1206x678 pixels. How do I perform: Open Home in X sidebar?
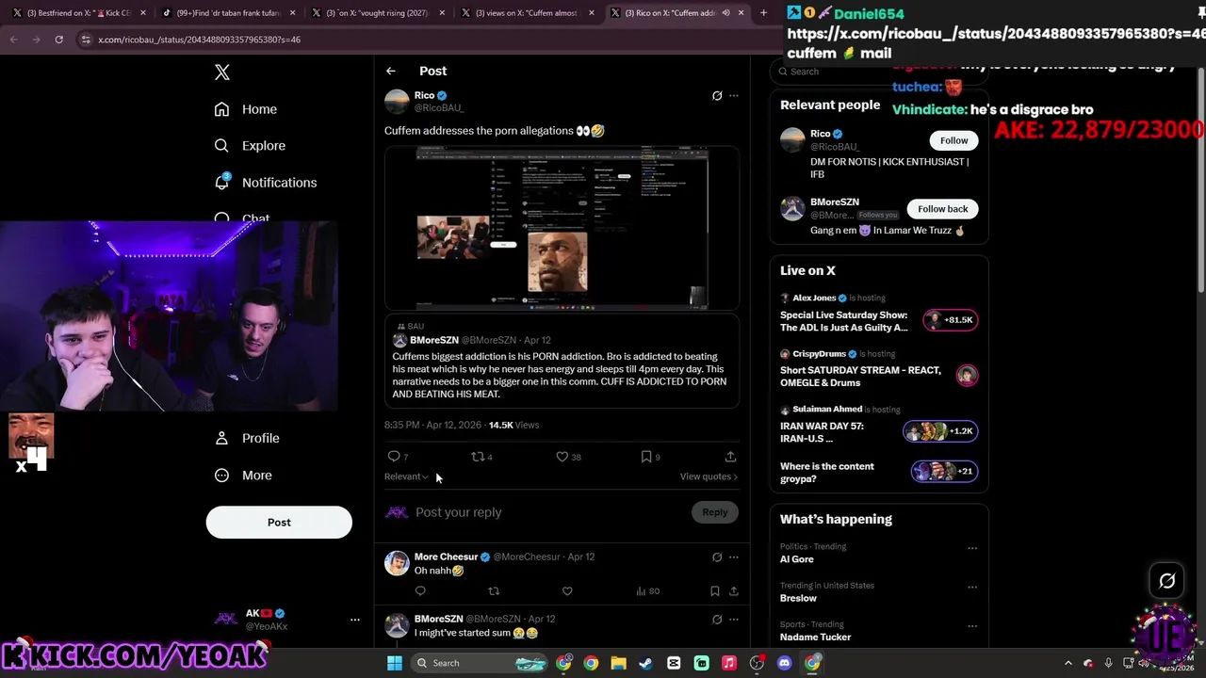tap(246, 109)
